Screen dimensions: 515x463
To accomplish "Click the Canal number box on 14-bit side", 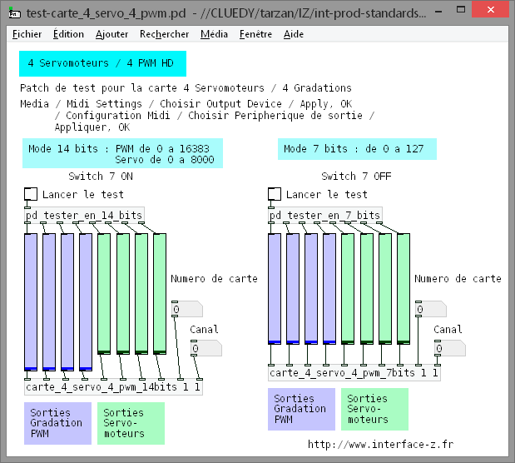I will pyautogui.click(x=206, y=348).
